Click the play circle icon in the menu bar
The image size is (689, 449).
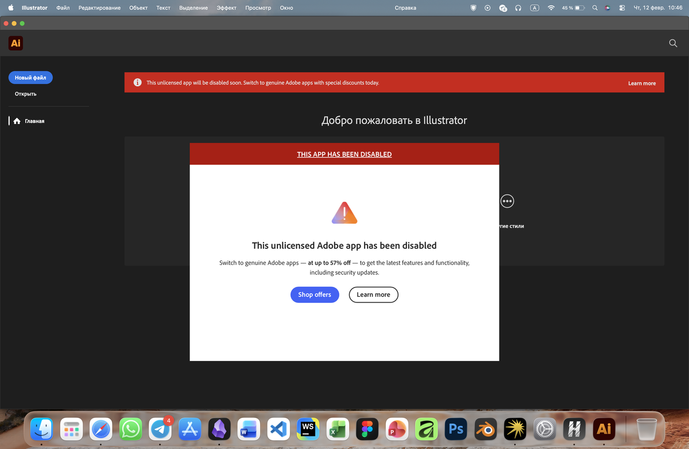pos(487,8)
